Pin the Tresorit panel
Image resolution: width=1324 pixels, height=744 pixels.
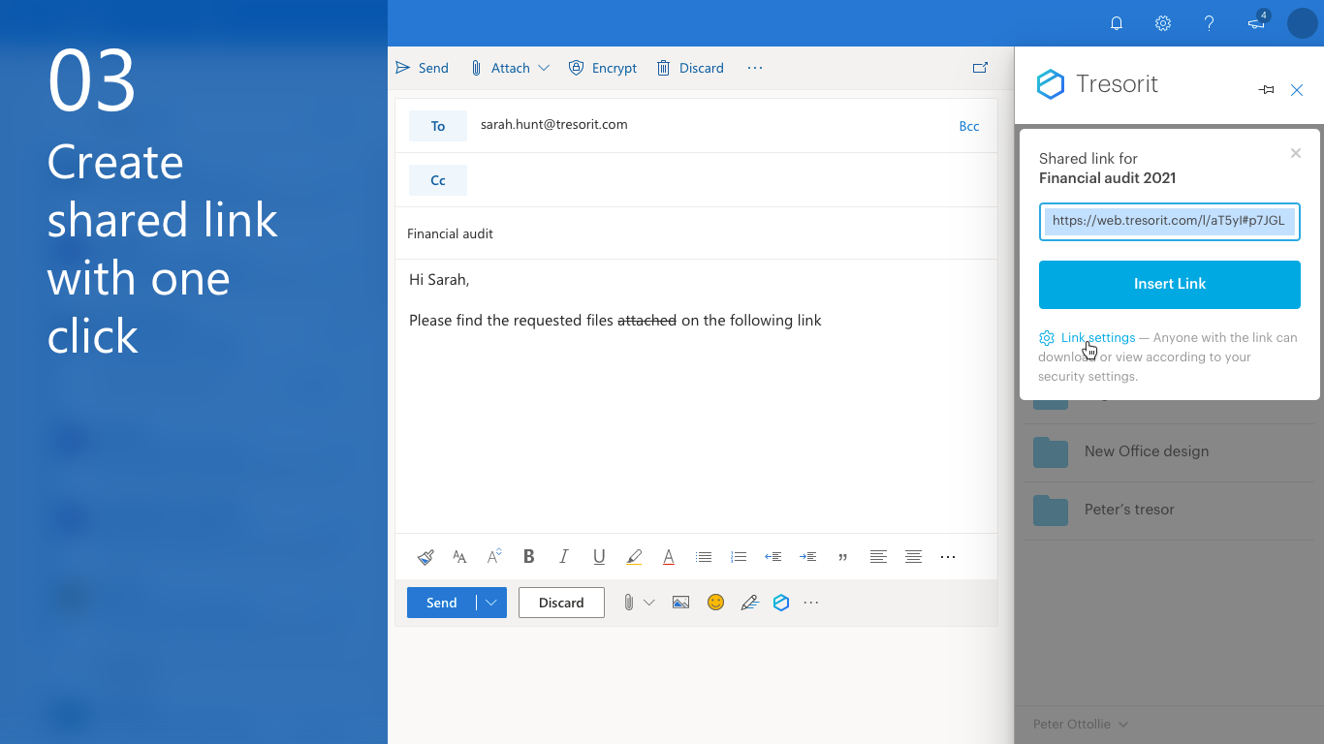pyautogui.click(x=1266, y=90)
